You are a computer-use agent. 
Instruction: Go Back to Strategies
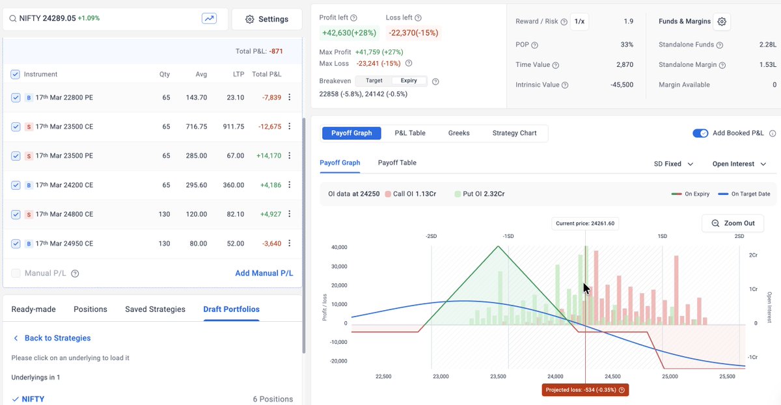click(51, 338)
